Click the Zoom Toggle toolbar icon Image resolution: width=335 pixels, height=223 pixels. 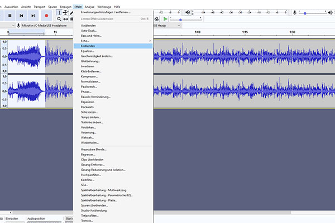(156, 19)
